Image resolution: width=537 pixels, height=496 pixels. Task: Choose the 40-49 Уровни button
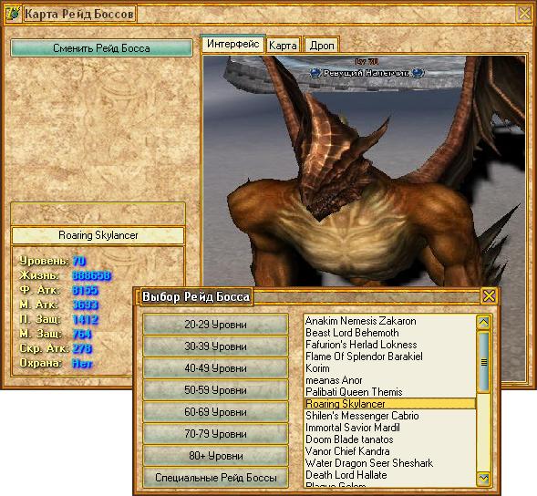(215, 367)
